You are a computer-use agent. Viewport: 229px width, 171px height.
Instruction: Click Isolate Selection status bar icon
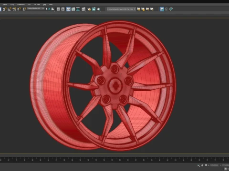[198, 165]
